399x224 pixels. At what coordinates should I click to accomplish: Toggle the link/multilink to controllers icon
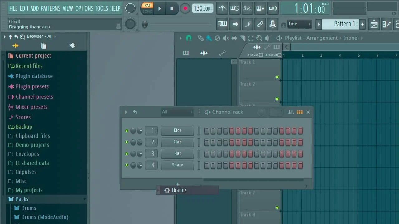[260, 24]
